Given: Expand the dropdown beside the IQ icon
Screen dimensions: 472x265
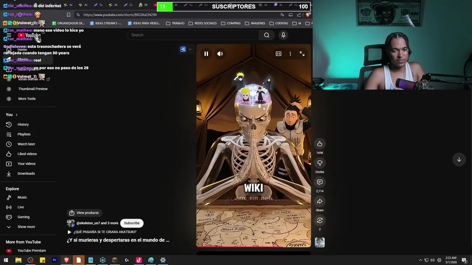Looking at the screenshot, I should click(x=190, y=49).
